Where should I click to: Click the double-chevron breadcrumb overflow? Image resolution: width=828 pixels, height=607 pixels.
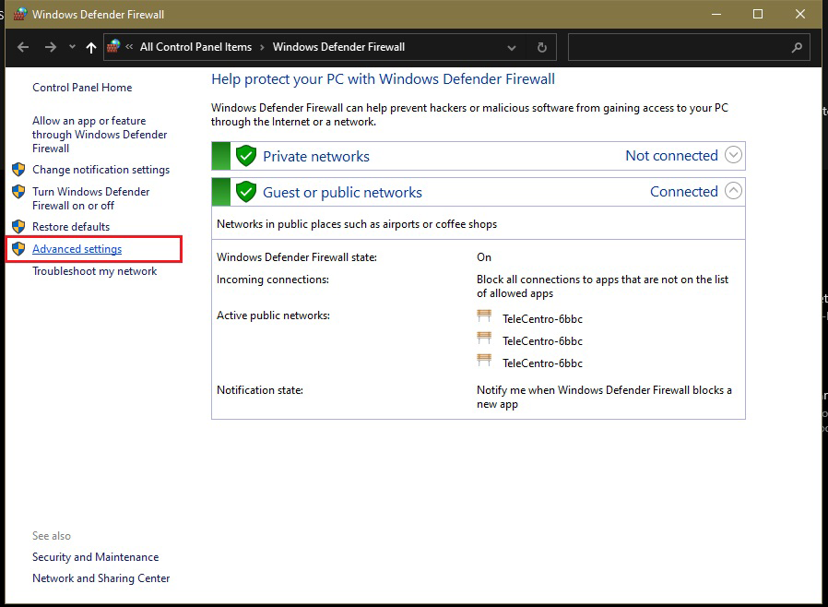[129, 46]
